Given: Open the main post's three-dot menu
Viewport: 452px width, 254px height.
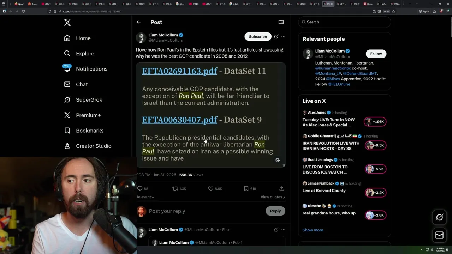Looking at the screenshot, I should click(x=283, y=37).
